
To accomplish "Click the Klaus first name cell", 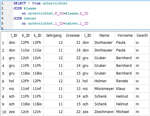I will coord(125,89).
